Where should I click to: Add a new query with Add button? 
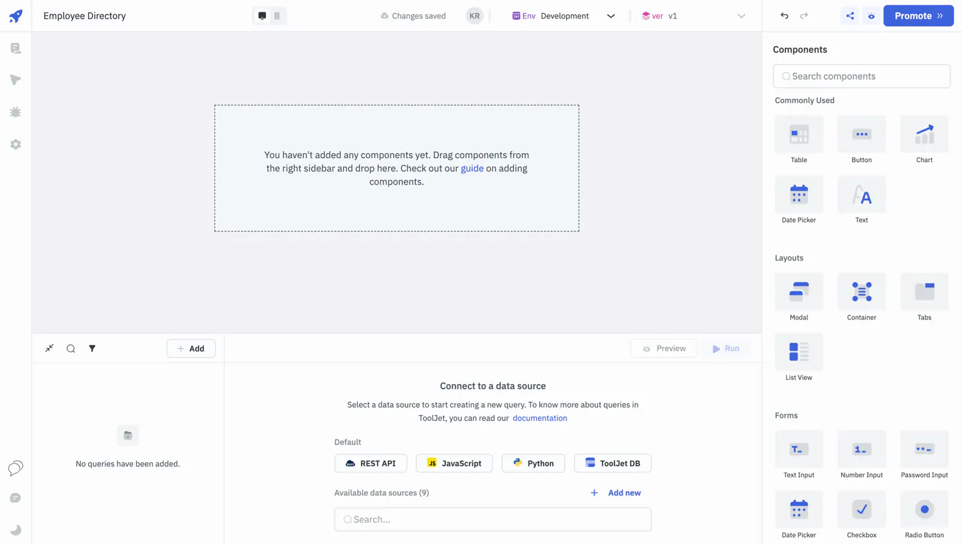[191, 348]
